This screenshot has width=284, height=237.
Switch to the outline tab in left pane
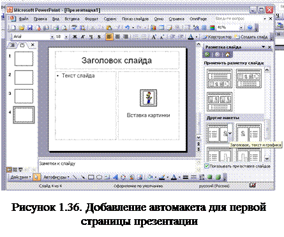point(13,45)
